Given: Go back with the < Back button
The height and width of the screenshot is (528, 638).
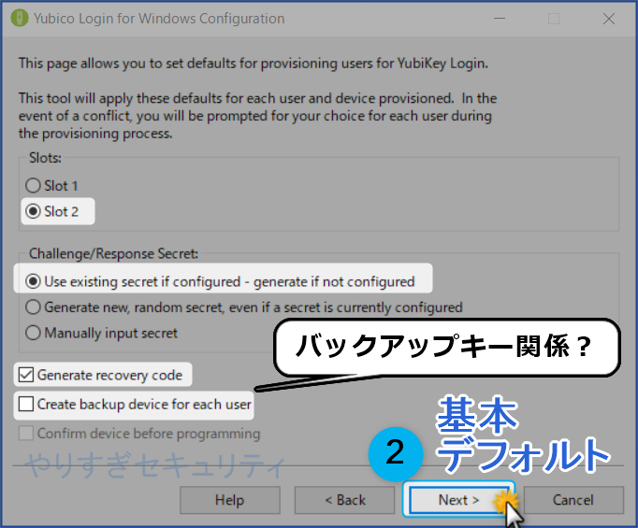Looking at the screenshot, I should (344, 500).
